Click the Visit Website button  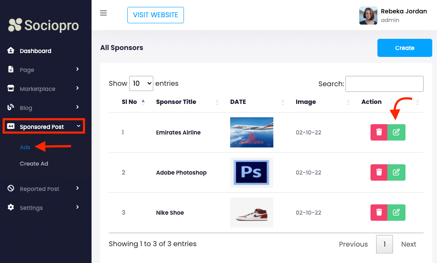(155, 15)
